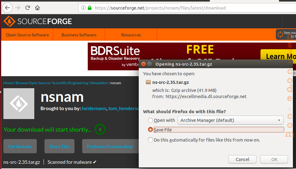Confirm the dialog with OK
The width and height of the screenshot is (296, 169).
[x=274, y=159]
